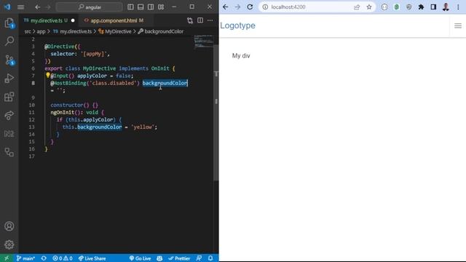Click the lightbulb code action on line 7

click(x=47, y=75)
